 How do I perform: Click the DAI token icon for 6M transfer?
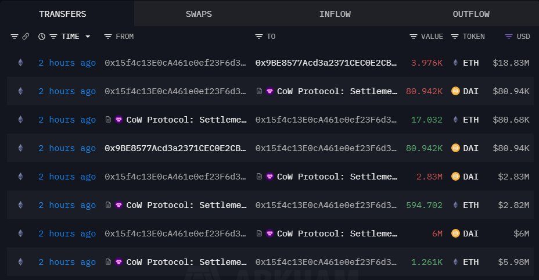455,234
